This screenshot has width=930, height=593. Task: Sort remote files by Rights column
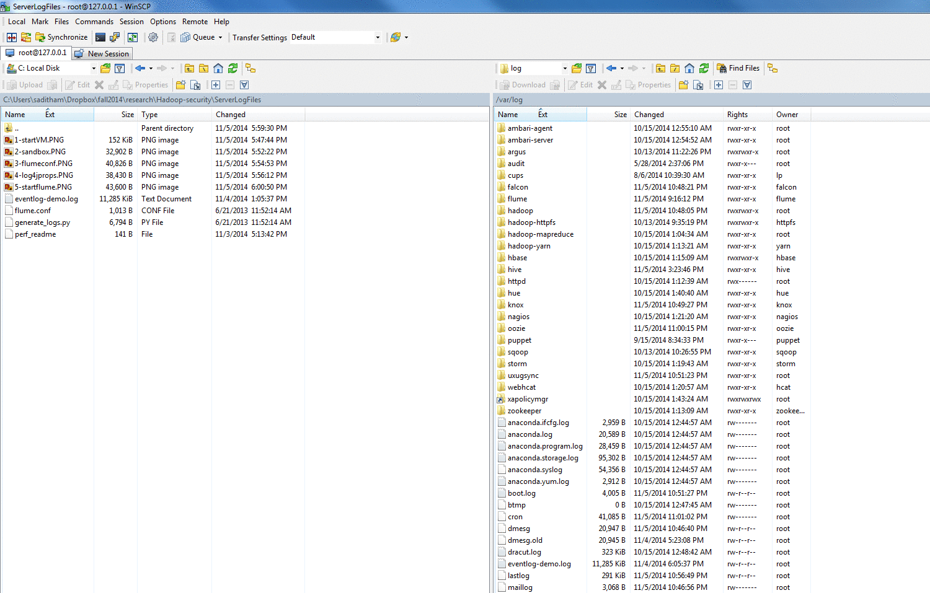pos(747,115)
